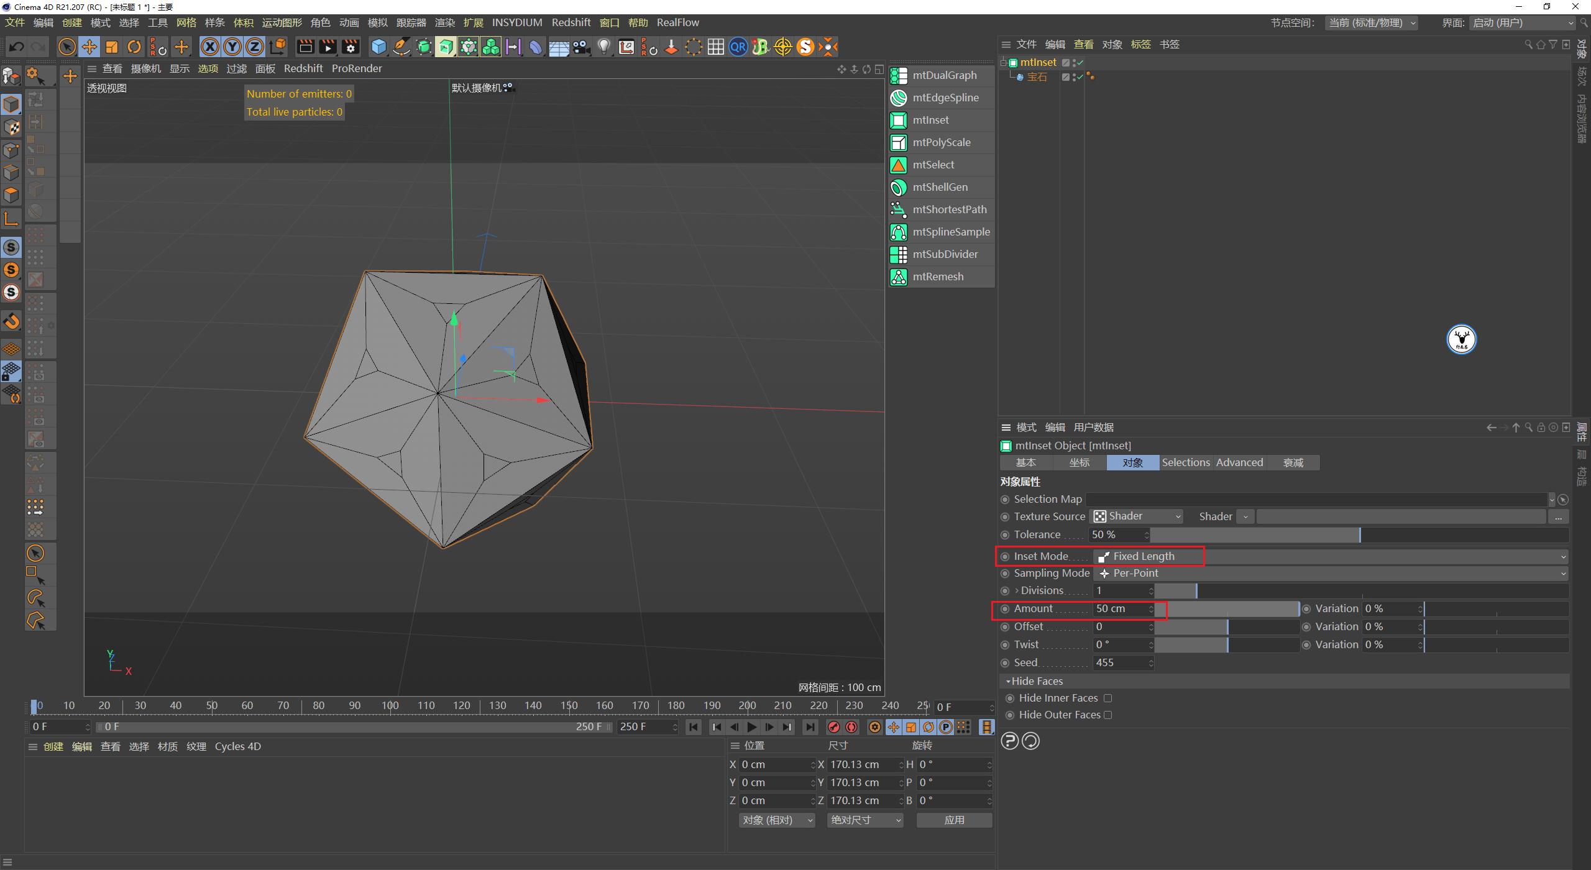1591x870 pixels.
Task: Open the Redshift menu
Action: pos(571,22)
